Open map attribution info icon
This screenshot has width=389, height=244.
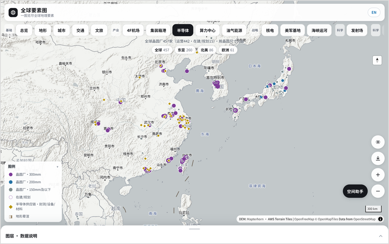[x=380, y=219]
